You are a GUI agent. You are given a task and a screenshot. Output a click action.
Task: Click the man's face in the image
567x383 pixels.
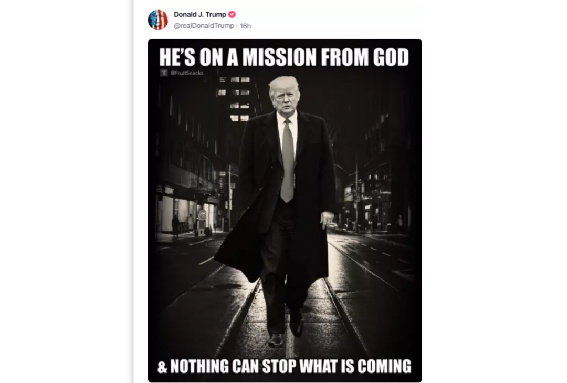tap(286, 98)
